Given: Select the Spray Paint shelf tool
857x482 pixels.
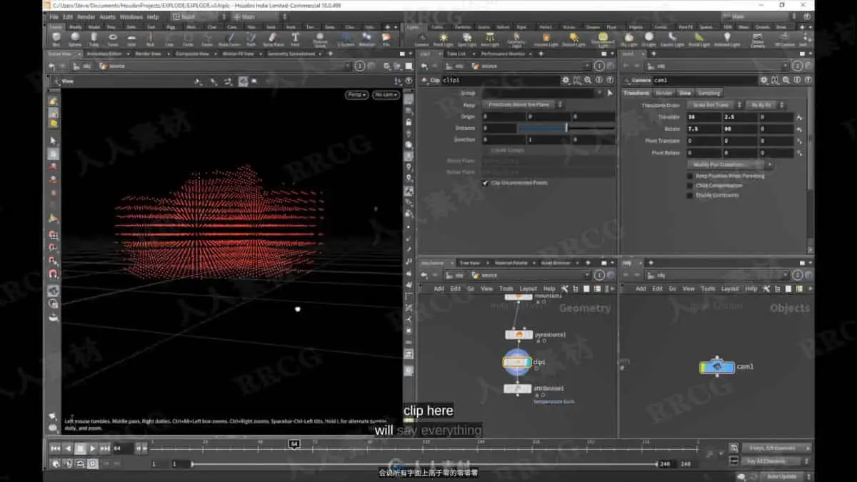Looking at the screenshot, I should 273,39.
